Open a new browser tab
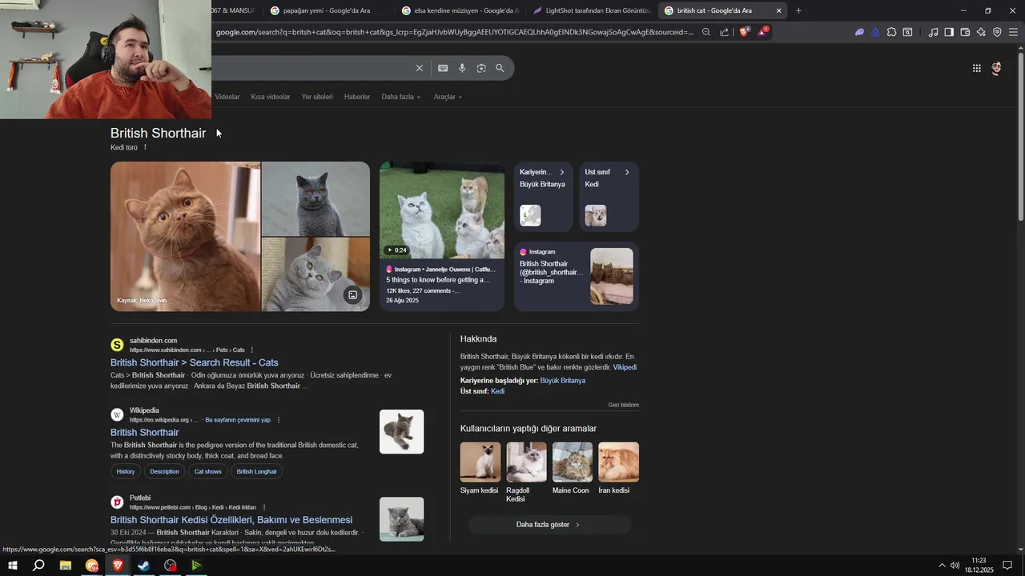1025x576 pixels. (x=798, y=10)
